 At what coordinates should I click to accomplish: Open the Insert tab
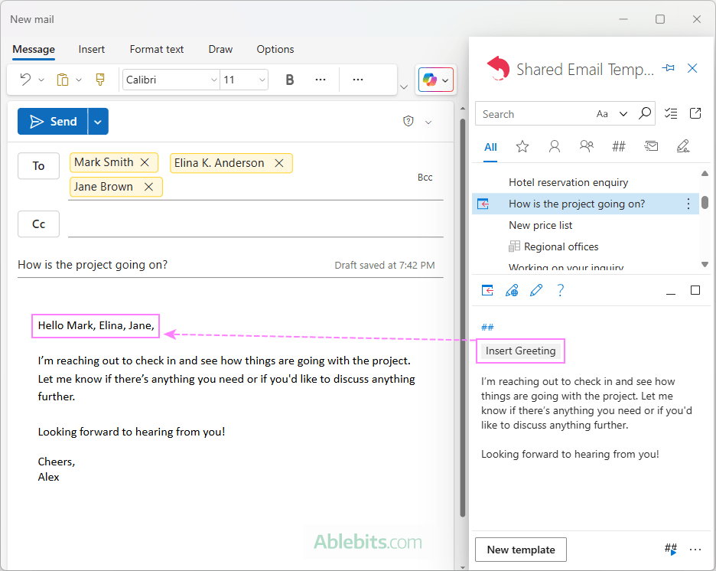tap(91, 49)
